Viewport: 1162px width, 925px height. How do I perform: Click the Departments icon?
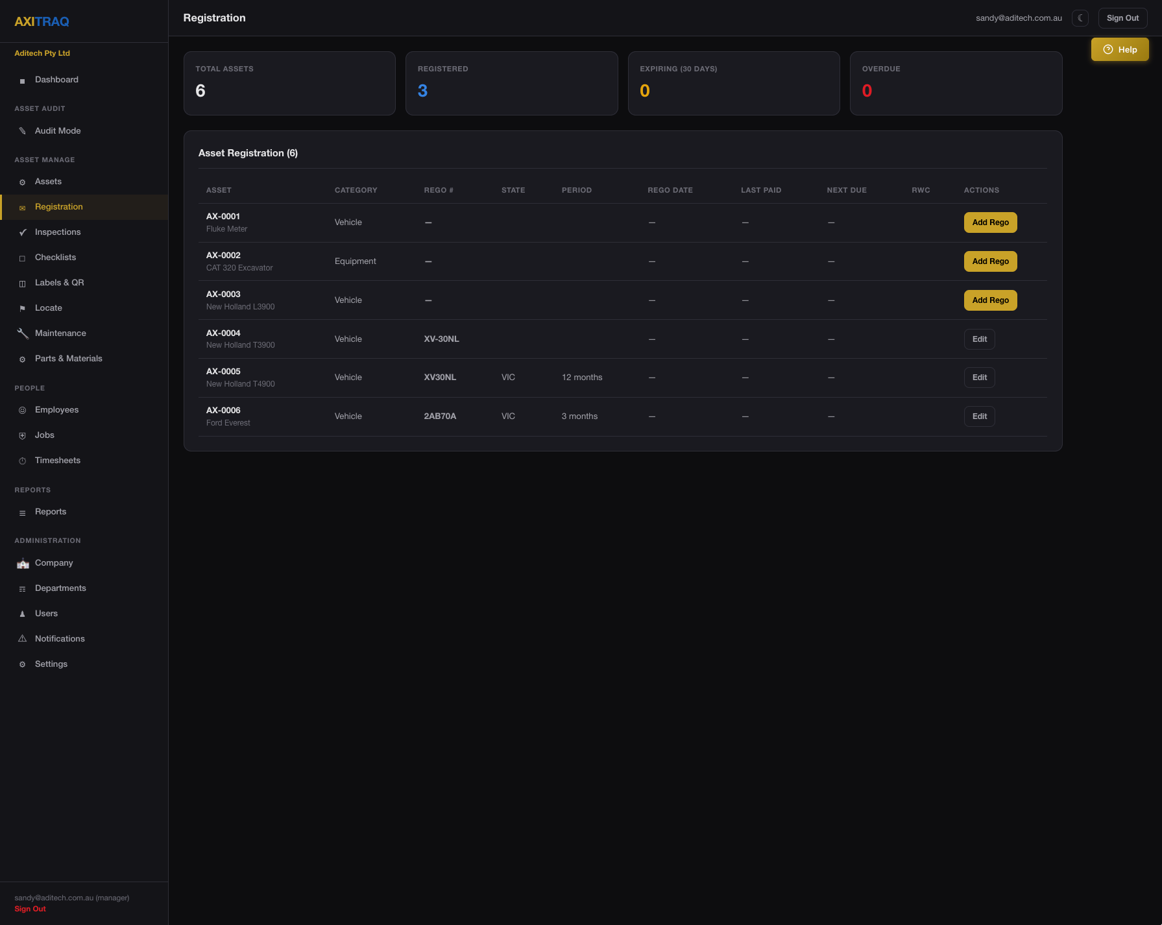click(x=22, y=589)
